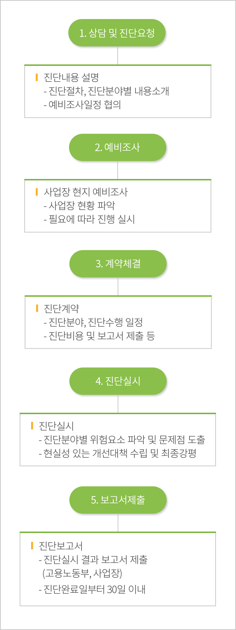
Task: Click the orange bullet marker beside '진단계약'
Action: [37, 308]
